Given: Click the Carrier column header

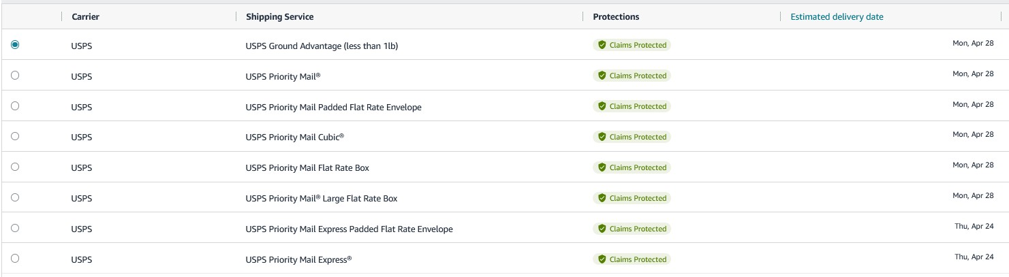Looking at the screenshot, I should coord(85,17).
